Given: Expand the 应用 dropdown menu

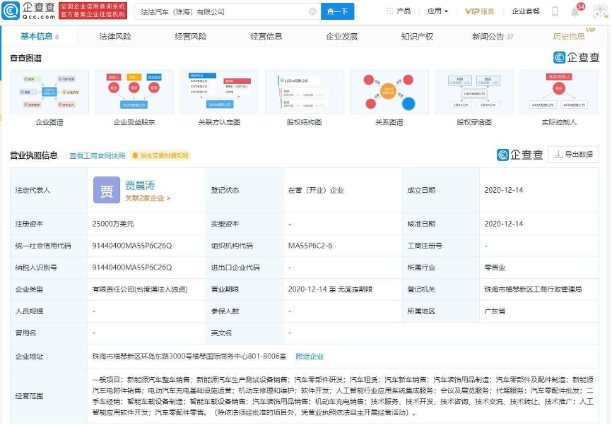Looking at the screenshot, I should 437,11.
